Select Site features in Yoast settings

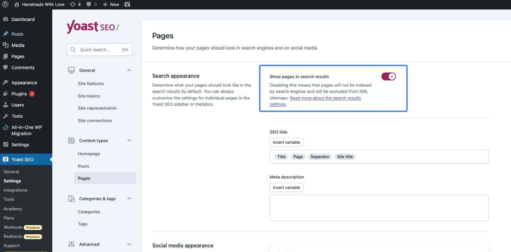pyautogui.click(x=91, y=83)
